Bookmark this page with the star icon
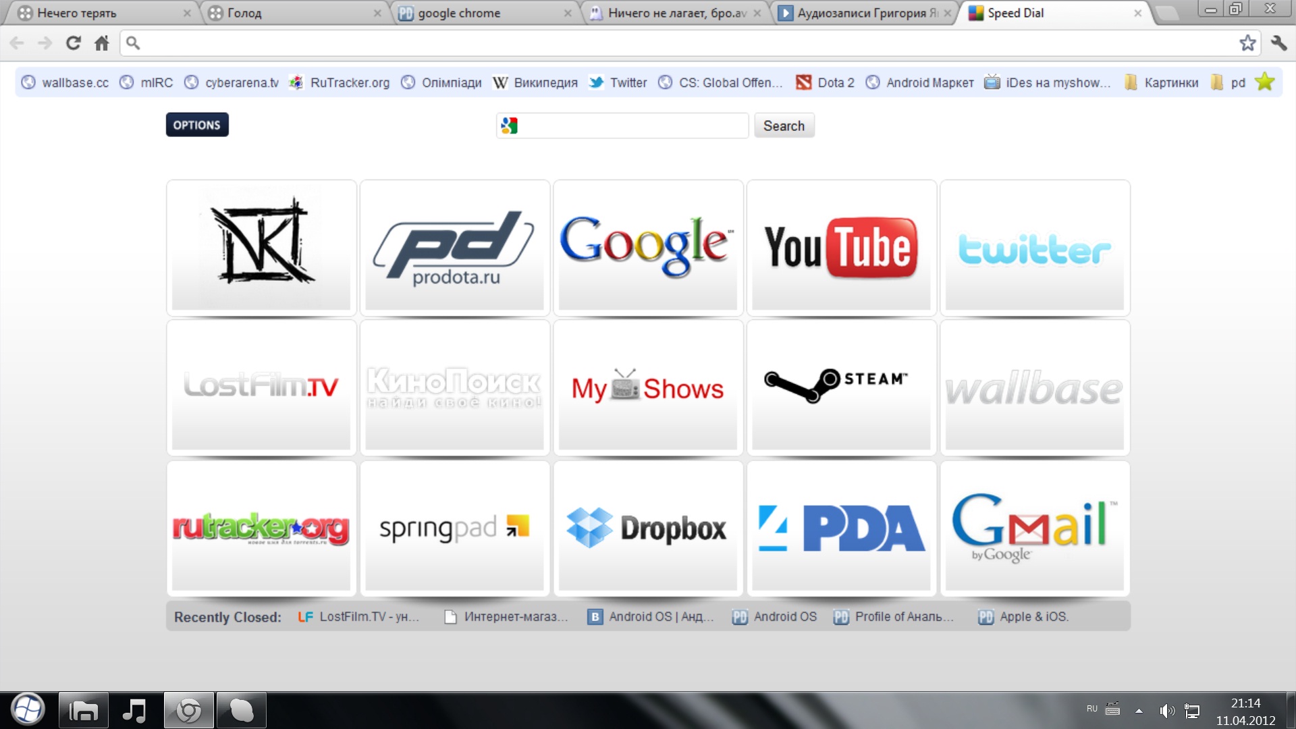Screen dimensions: 1296x729 [1247, 43]
